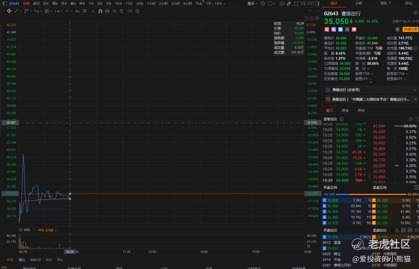
Task: Take a chart snapshot with camera icon
Action: tap(282, 3)
